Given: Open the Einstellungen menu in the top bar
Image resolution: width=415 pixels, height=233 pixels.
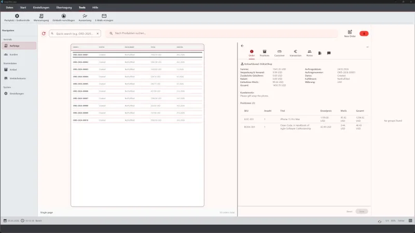Looking at the screenshot, I should (x=41, y=7).
